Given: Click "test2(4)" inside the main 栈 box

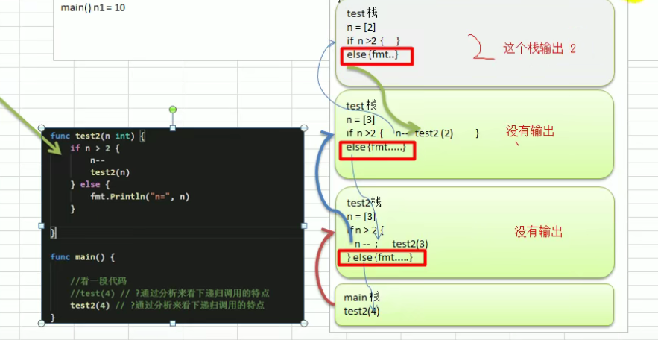Looking at the screenshot, I should [361, 311].
